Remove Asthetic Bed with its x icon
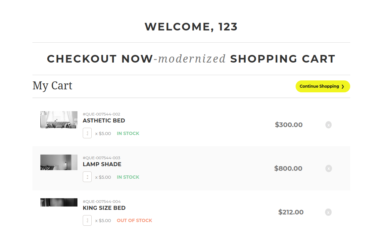The width and height of the screenshot is (380, 232). pos(328,125)
